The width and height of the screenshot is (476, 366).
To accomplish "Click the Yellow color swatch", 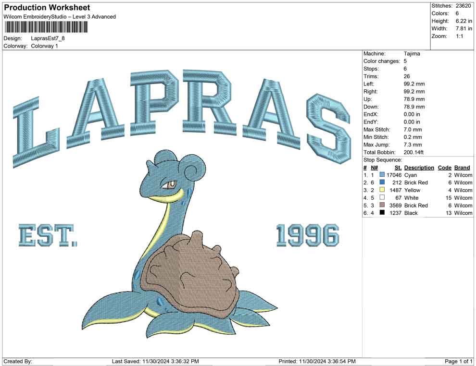I will click(x=382, y=190).
